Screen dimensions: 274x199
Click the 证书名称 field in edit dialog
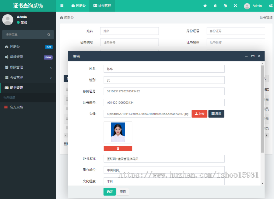[x=164, y=159]
